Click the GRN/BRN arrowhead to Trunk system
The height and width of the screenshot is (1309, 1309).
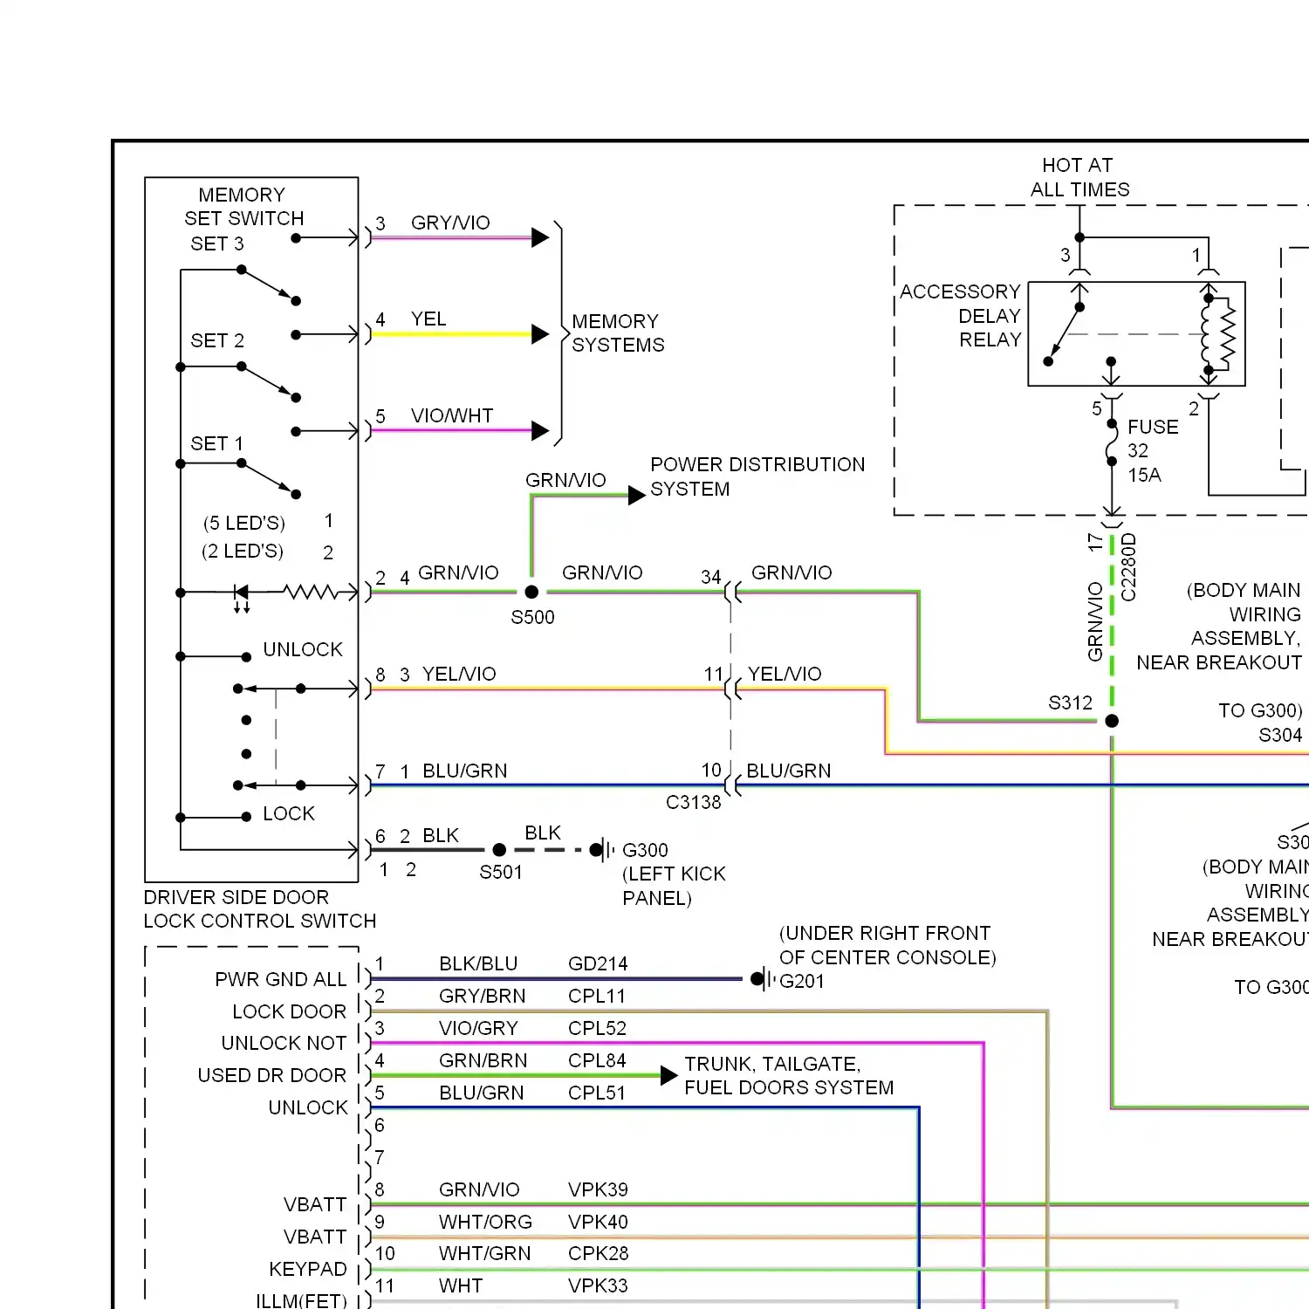point(669,1075)
